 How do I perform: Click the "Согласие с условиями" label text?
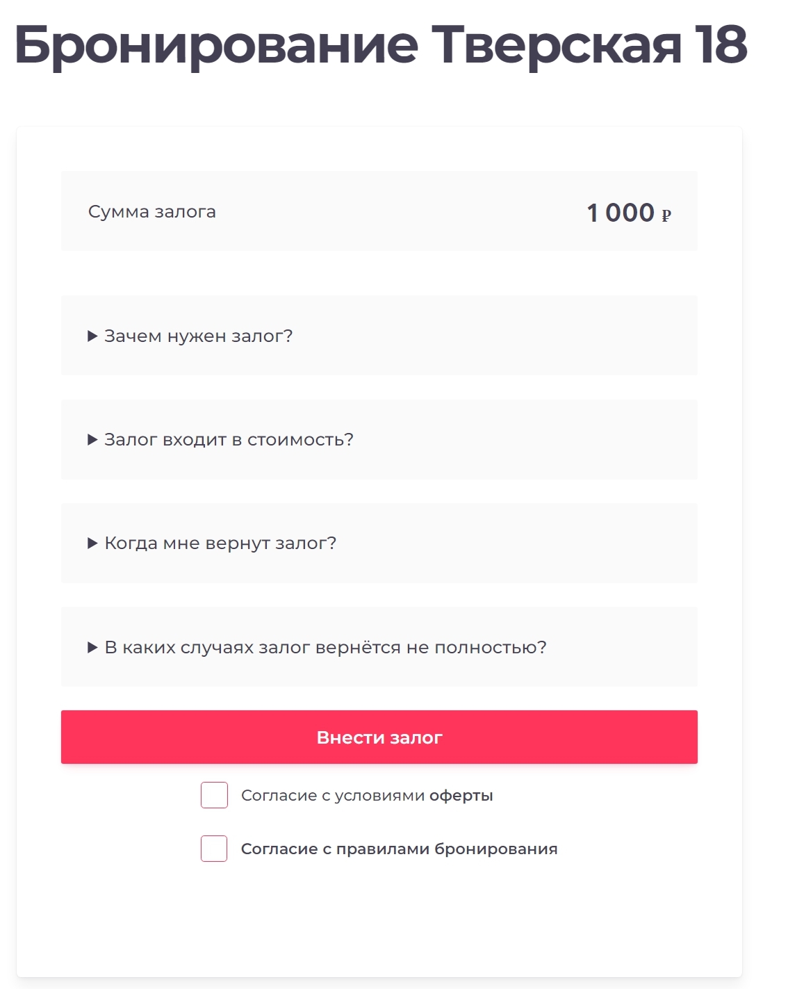tap(334, 796)
